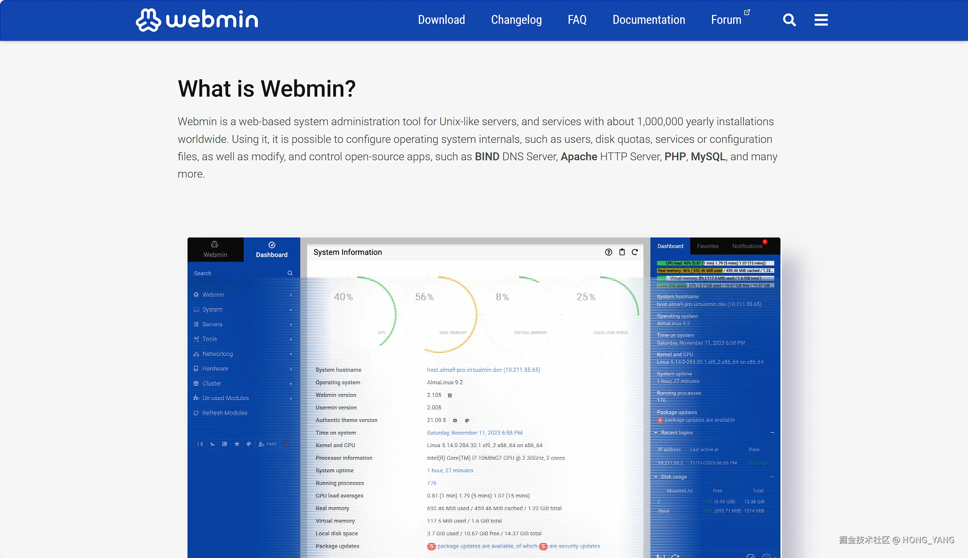This screenshot has width=968, height=558.
Task: Open the language globe icon in sidebar toolbar
Action: (249, 444)
